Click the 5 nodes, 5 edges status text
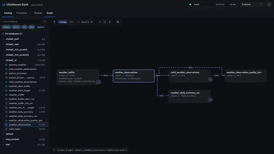 pos(92,150)
